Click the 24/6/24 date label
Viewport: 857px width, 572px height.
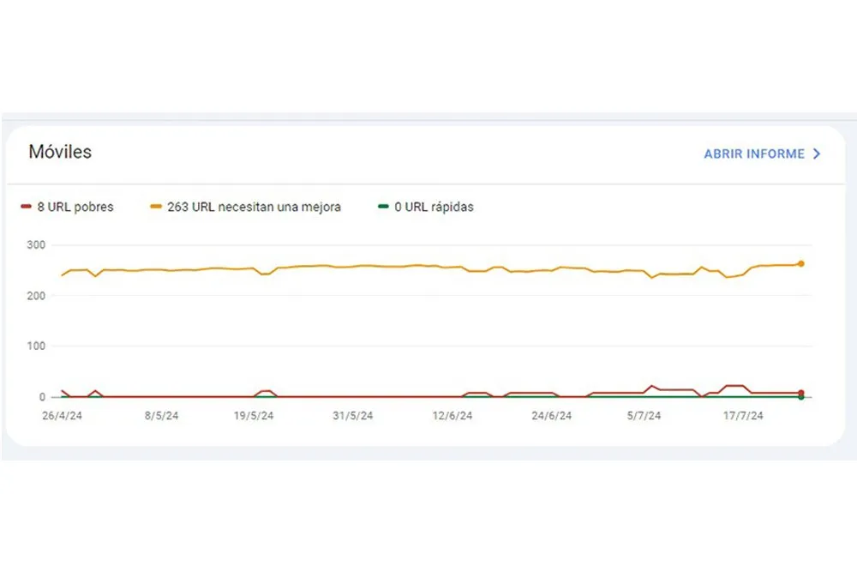[551, 416]
